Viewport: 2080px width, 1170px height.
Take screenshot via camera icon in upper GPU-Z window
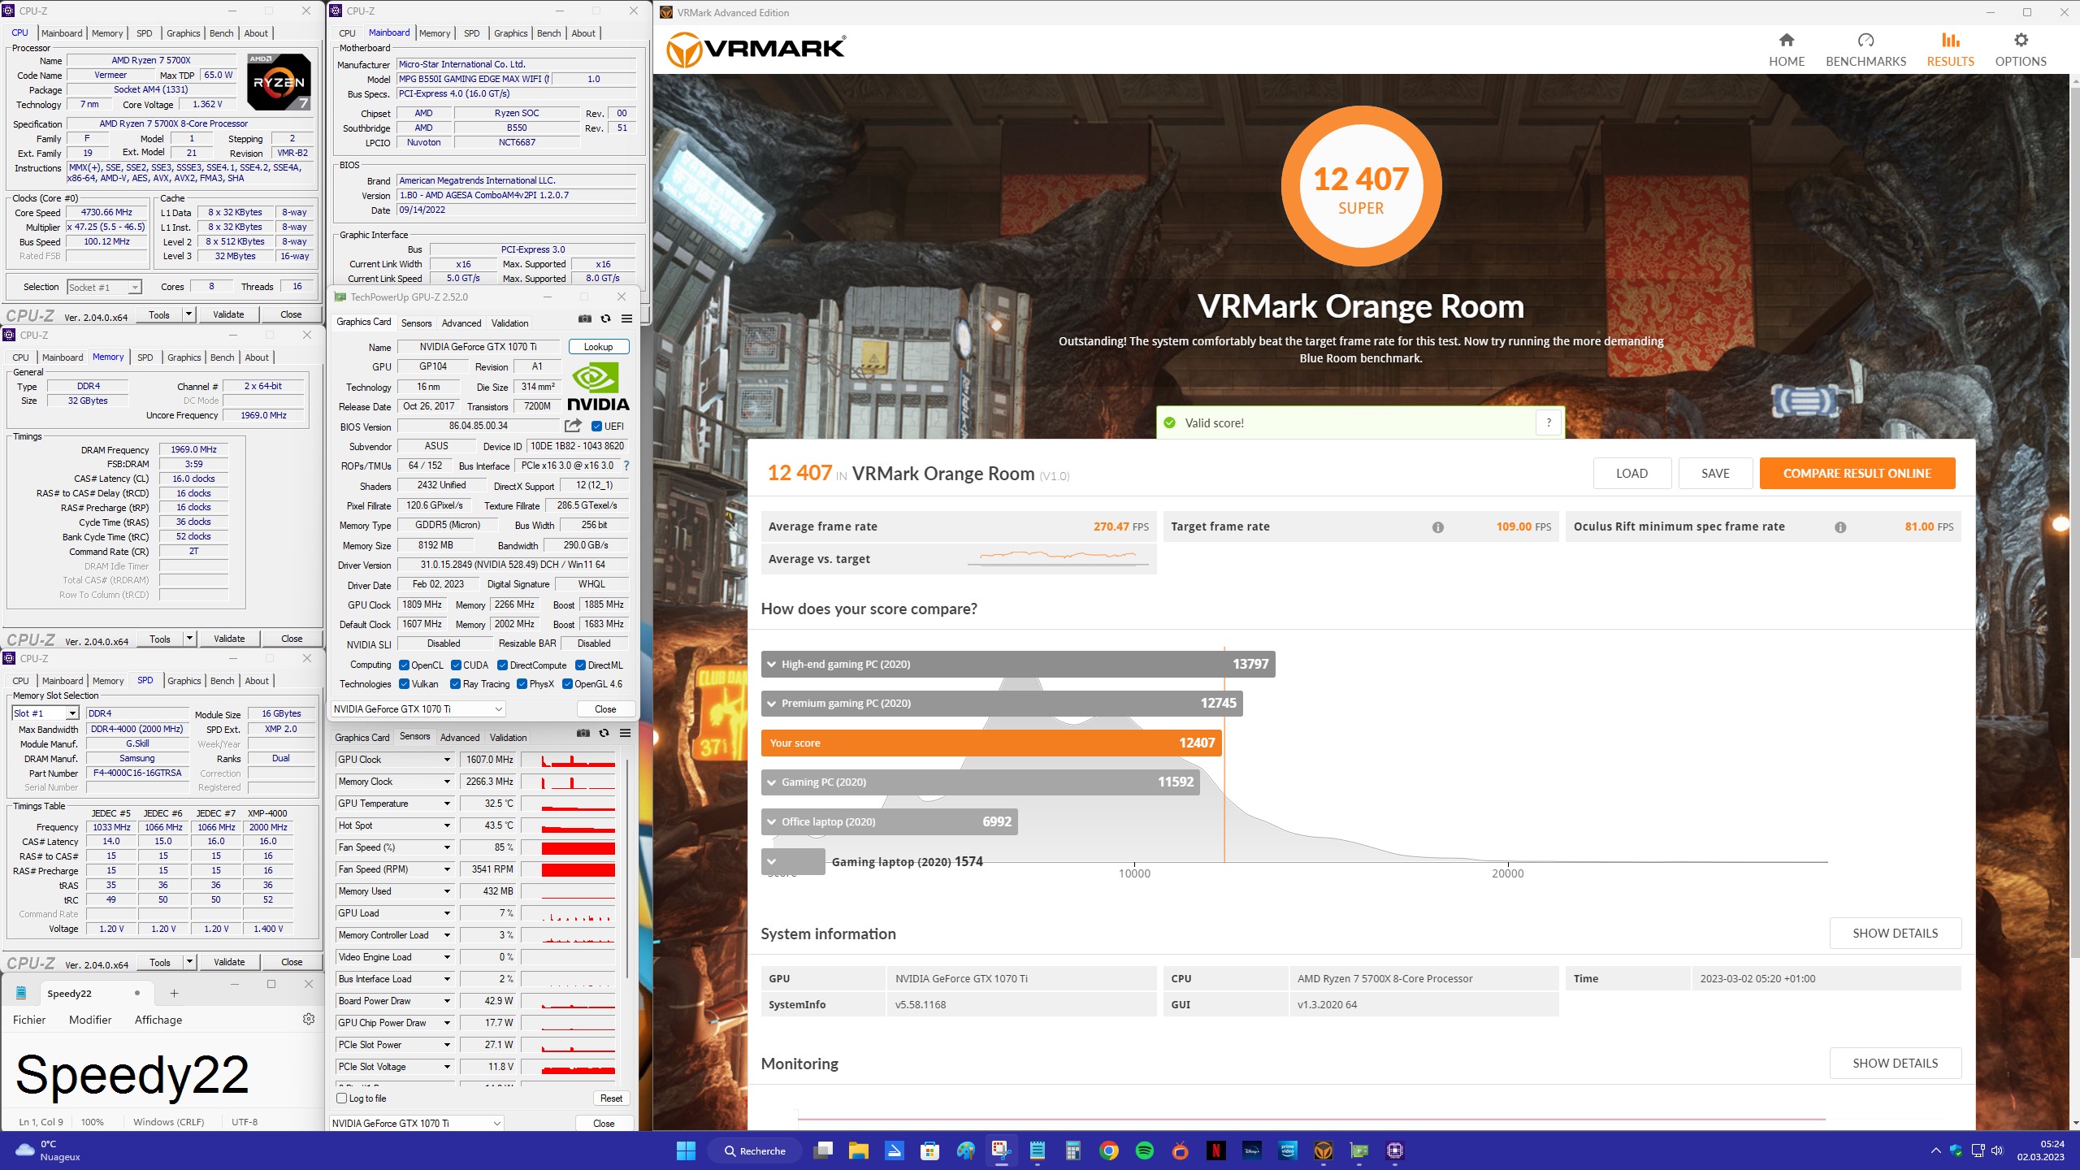point(584,318)
